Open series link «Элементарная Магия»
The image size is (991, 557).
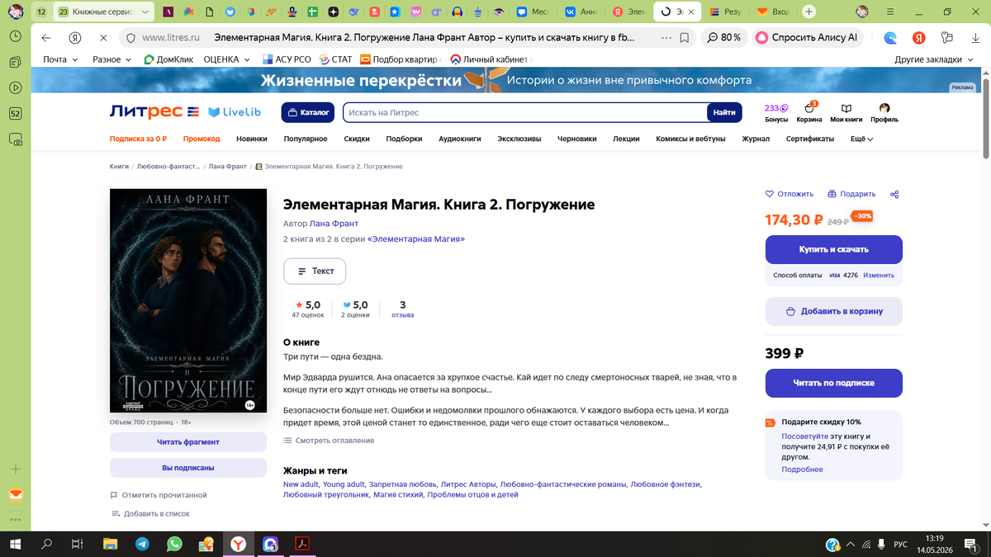click(x=415, y=238)
